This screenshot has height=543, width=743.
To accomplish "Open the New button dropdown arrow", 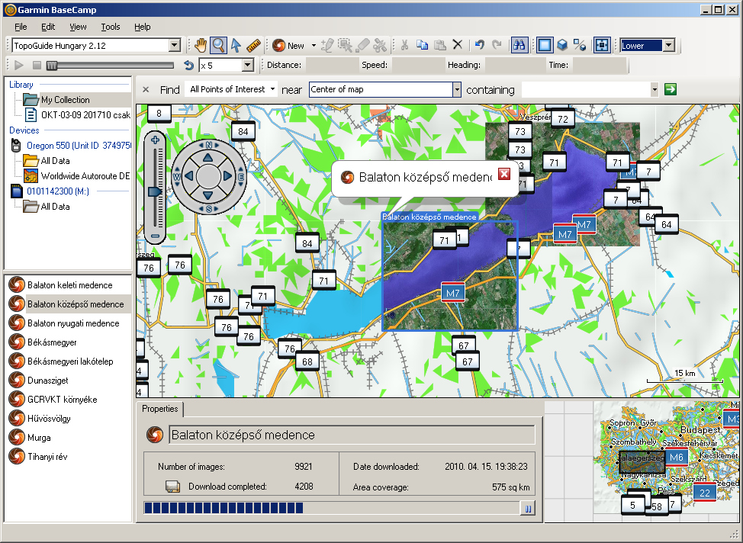I will point(314,46).
